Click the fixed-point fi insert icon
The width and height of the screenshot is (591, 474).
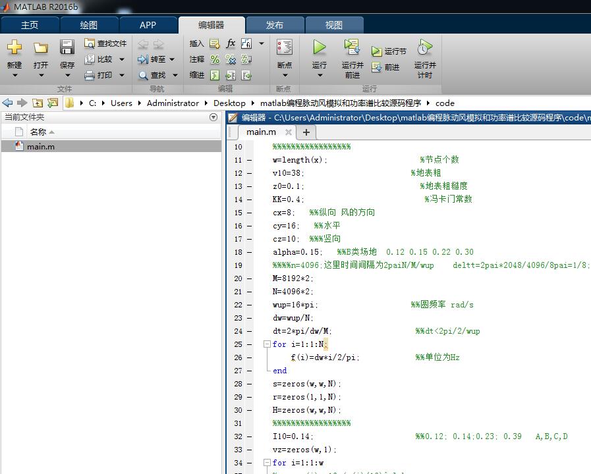[246, 43]
